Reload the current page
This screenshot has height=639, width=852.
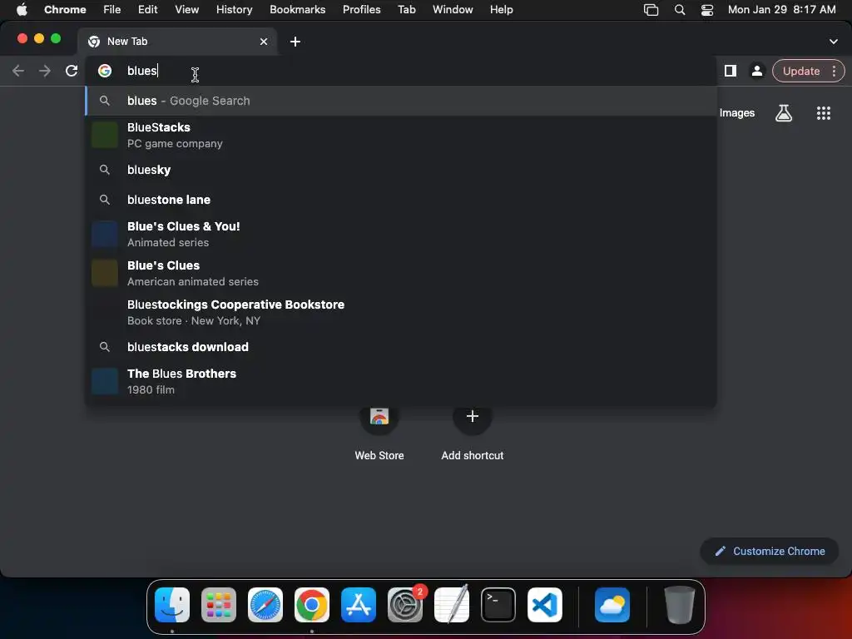[72, 71]
